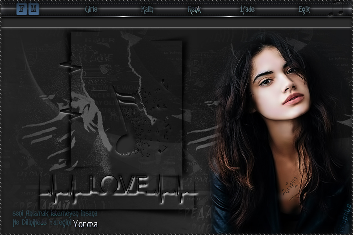Click the empty bar below the menu
Viewport: 353px width, 235px height.
click(176, 22)
